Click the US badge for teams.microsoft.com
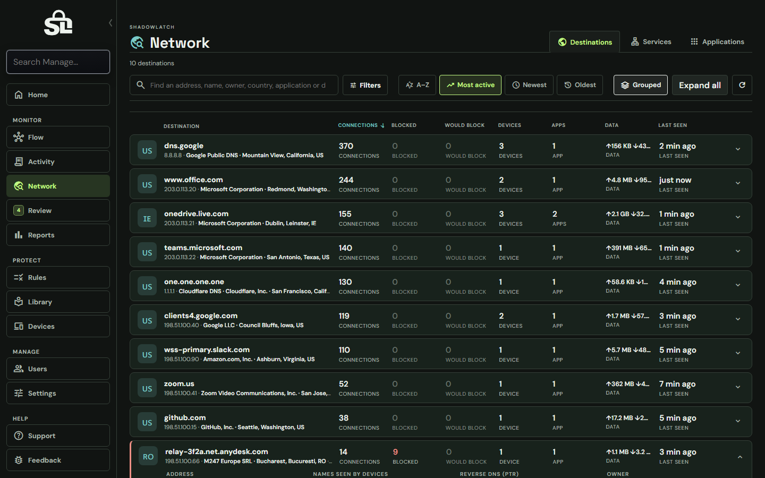The image size is (765, 478). (x=147, y=252)
